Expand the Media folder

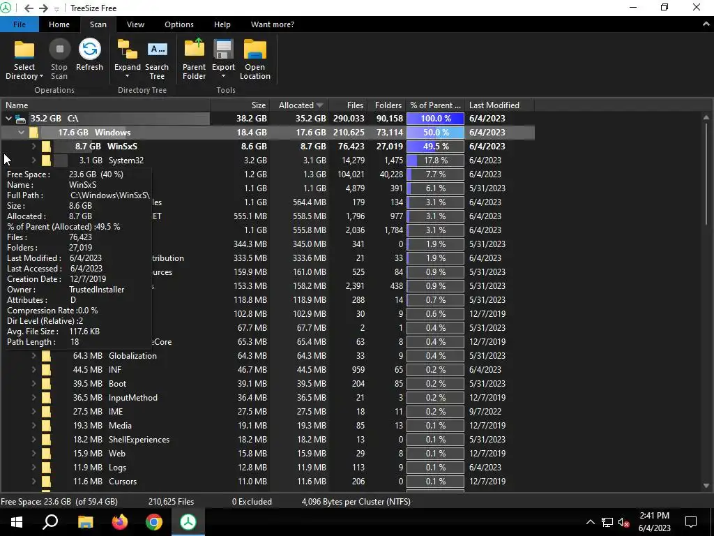coord(33,426)
